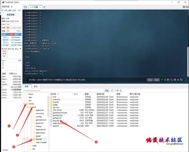This screenshot has width=189, height=152.
Task: Focus the command input field
Action: [x=87, y=80]
